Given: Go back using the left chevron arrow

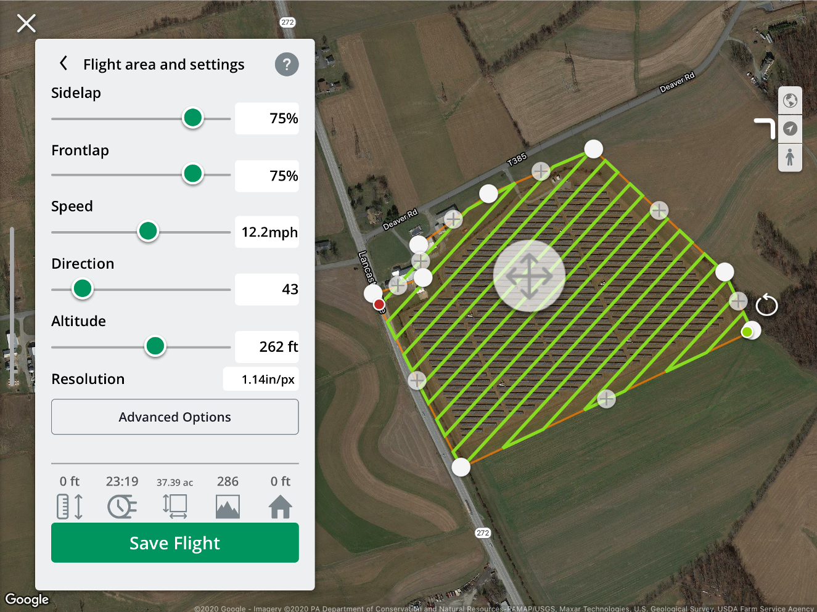Looking at the screenshot, I should coord(64,63).
